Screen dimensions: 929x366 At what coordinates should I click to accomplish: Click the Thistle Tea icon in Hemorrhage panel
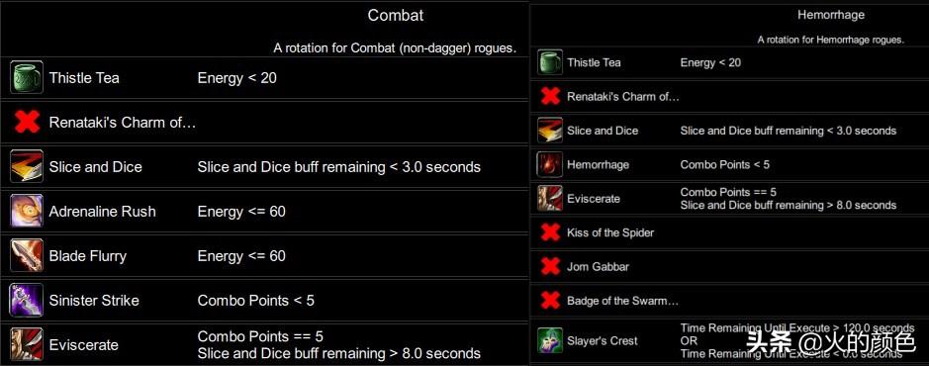point(550,62)
